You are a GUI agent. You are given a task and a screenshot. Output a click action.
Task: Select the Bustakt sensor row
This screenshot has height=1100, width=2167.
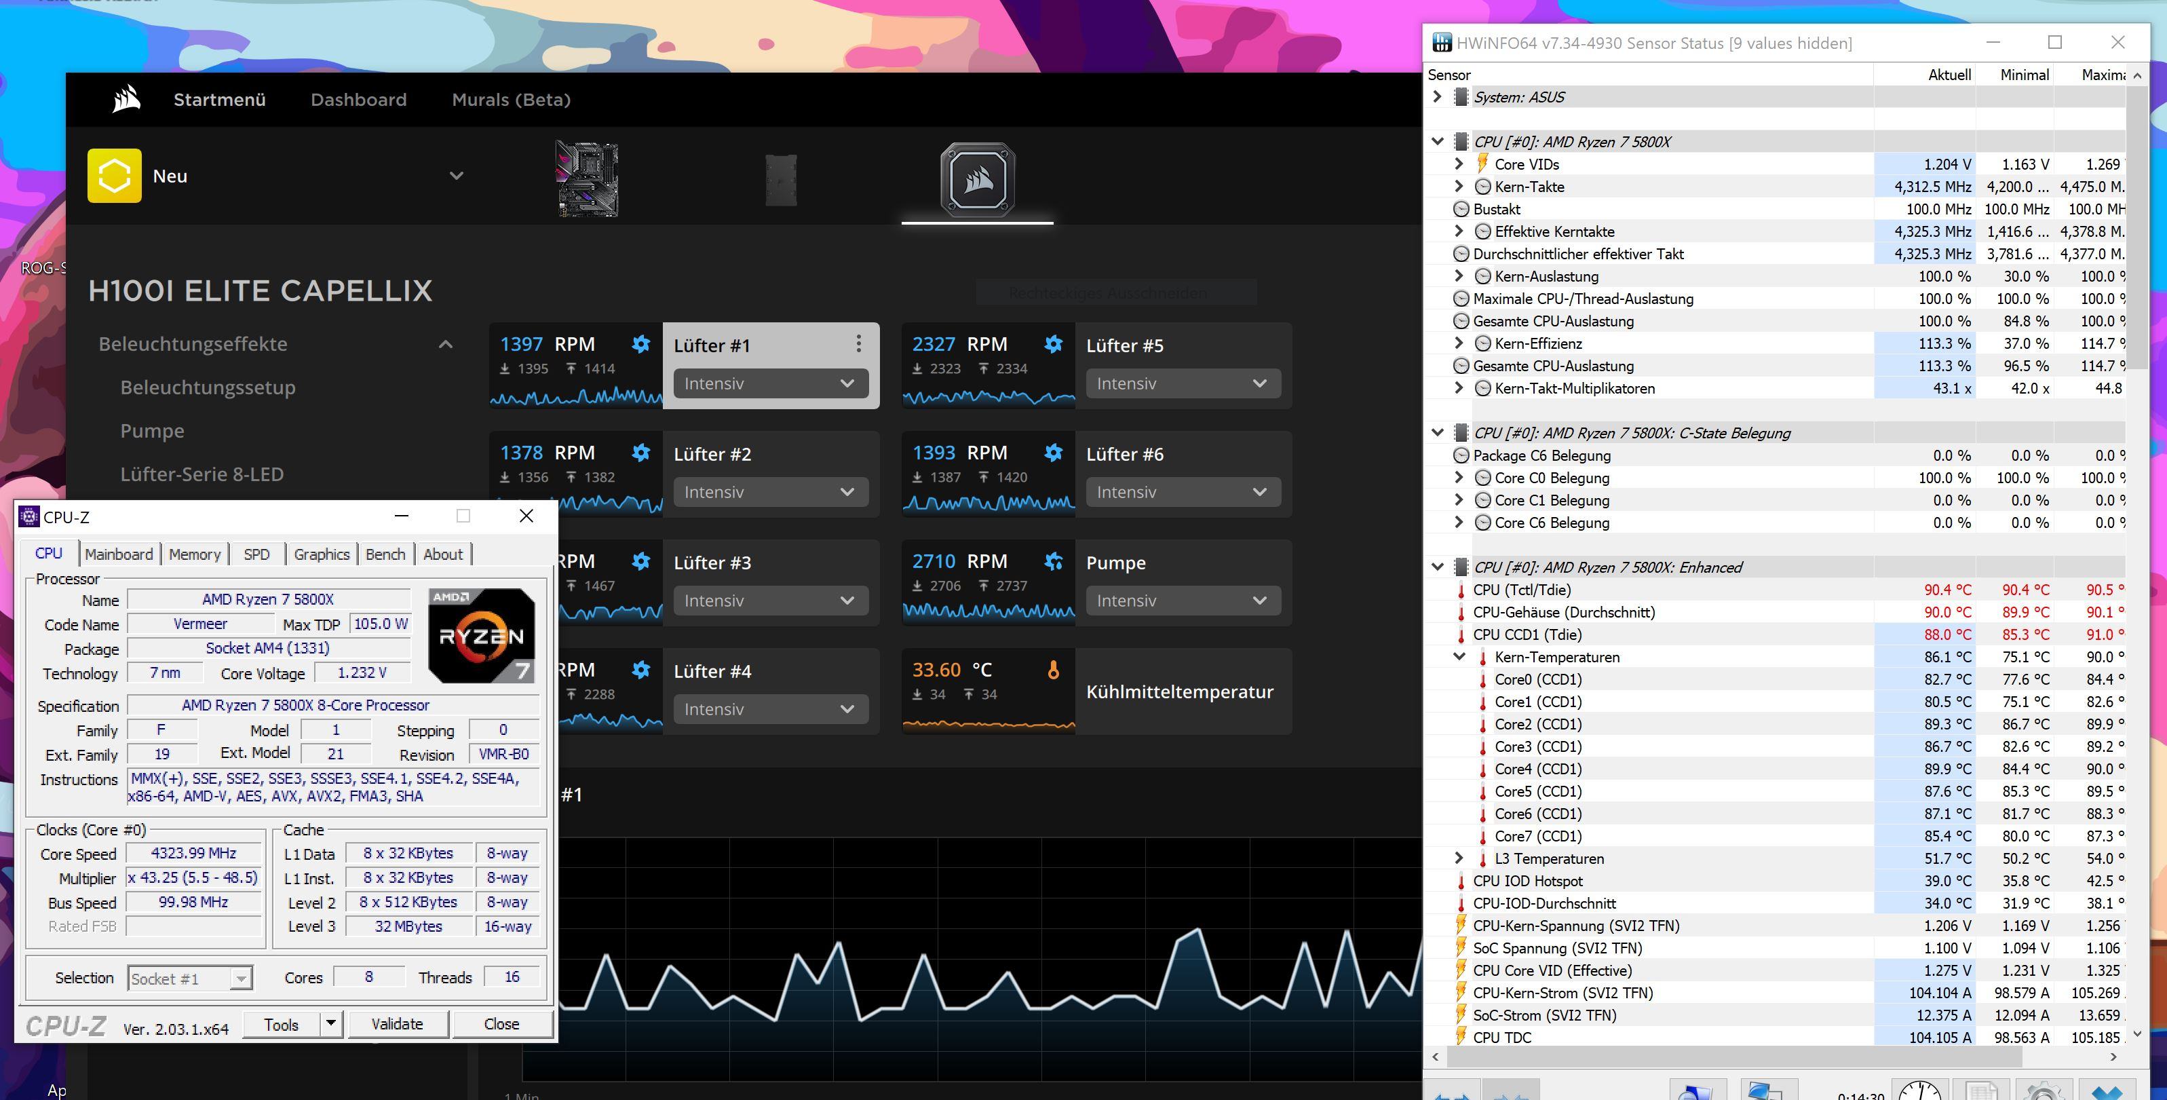pos(1775,209)
